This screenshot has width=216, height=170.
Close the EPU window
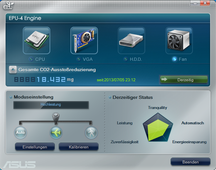205,3
